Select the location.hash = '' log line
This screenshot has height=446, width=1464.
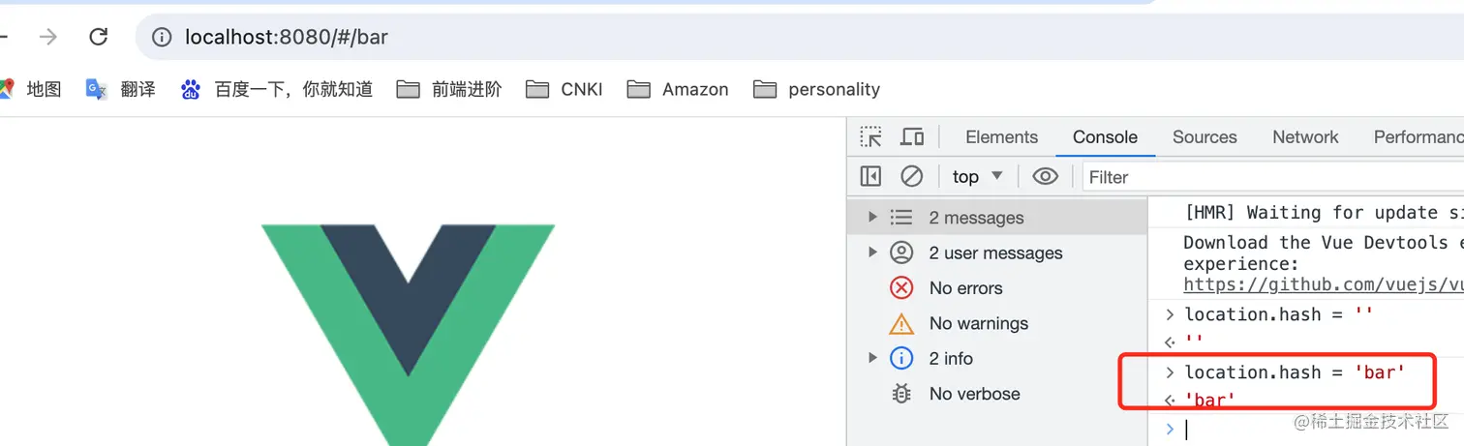pos(1278,314)
